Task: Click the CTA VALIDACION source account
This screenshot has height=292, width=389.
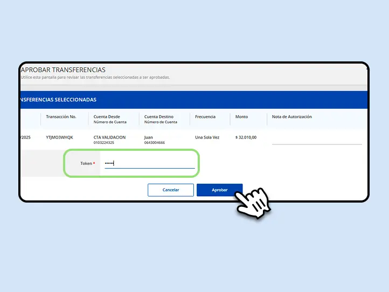Action: tap(109, 137)
